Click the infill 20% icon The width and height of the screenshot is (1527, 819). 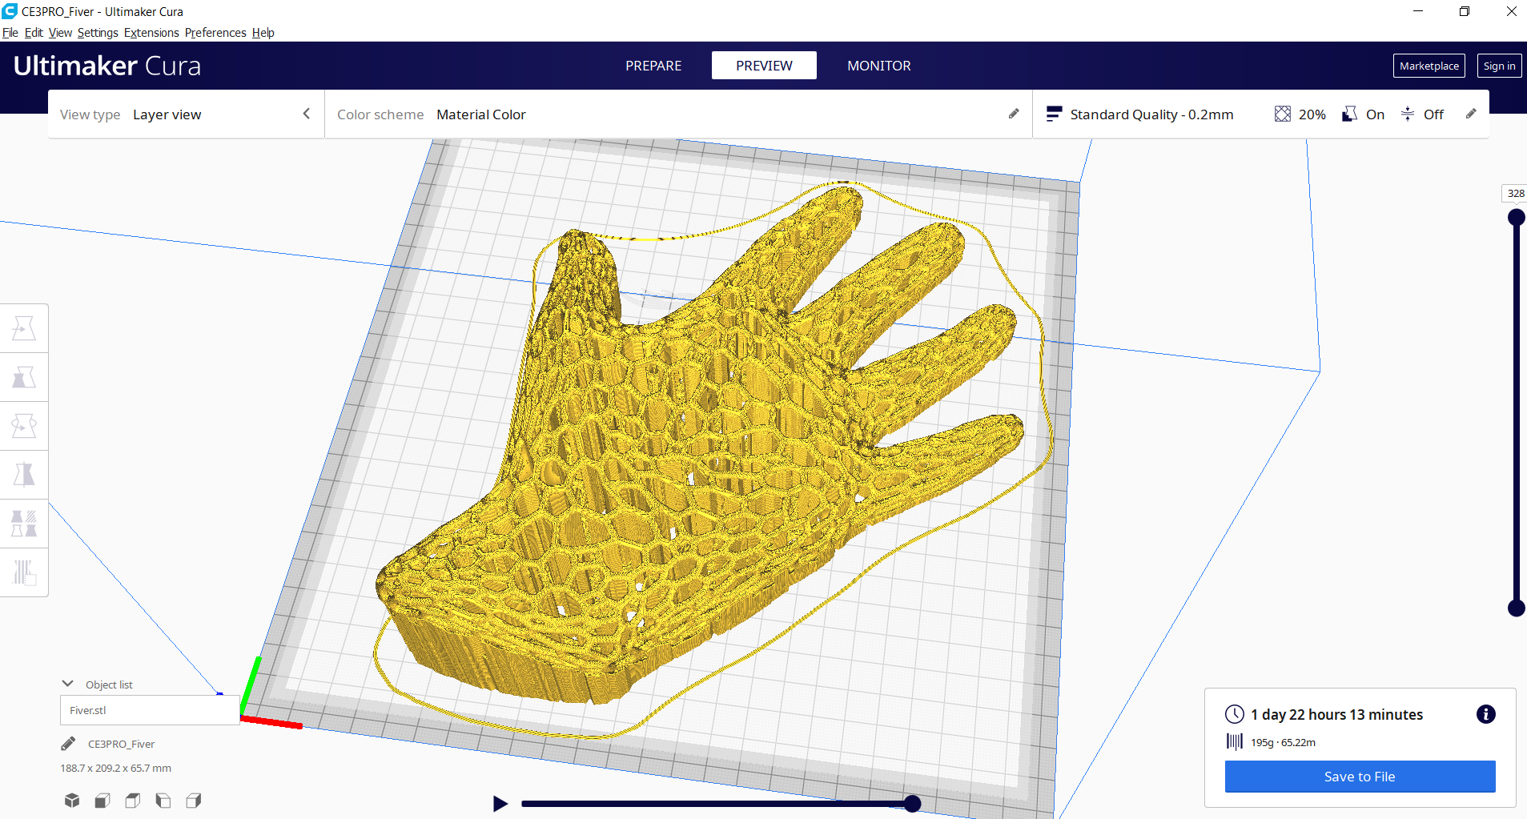pyautogui.click(x=1283, y=114)
